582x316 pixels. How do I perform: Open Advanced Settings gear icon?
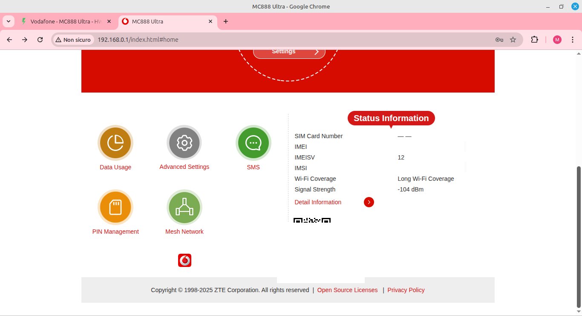point(184,143)
